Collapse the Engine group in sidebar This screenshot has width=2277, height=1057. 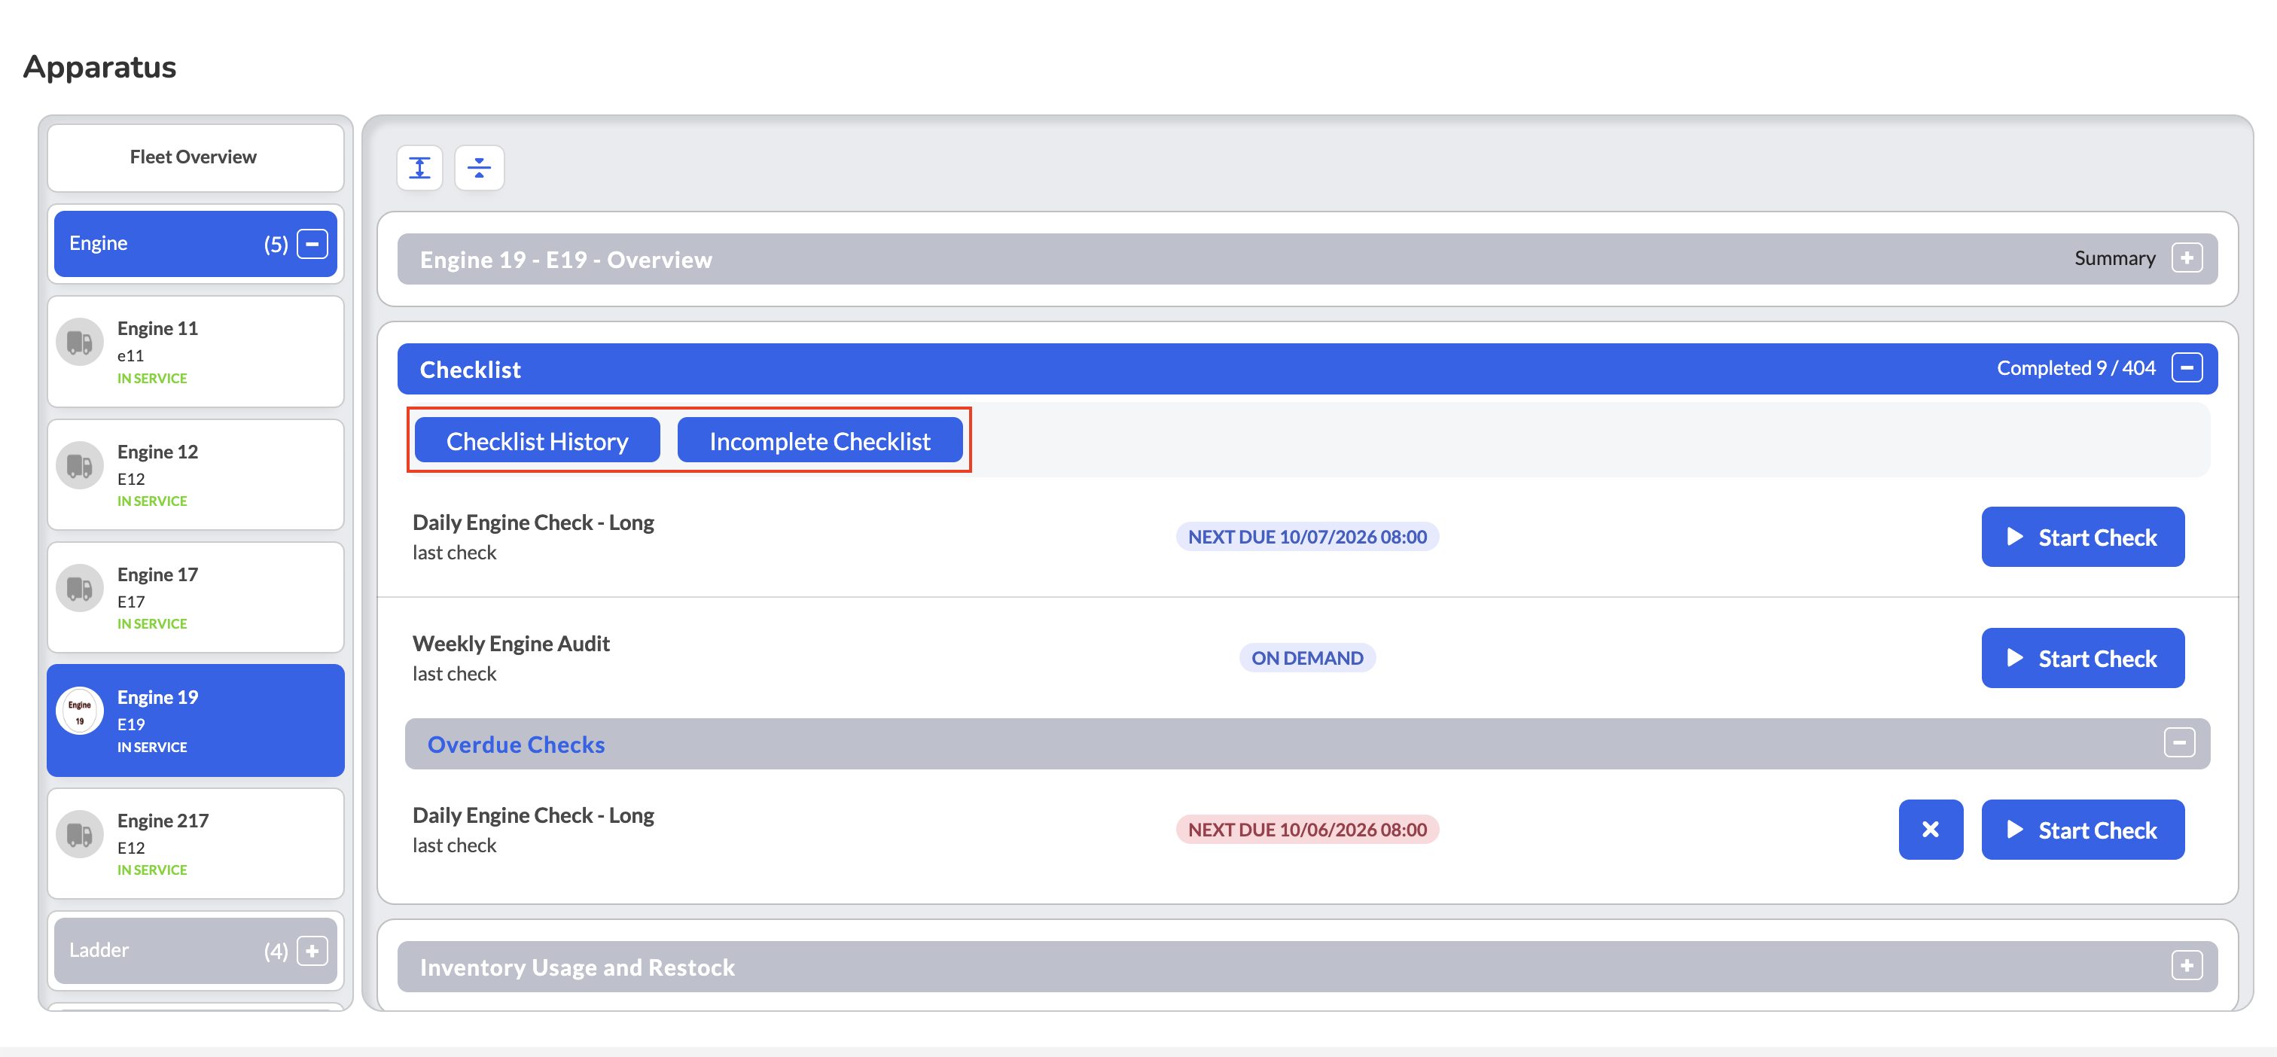(x=312, y=244)
